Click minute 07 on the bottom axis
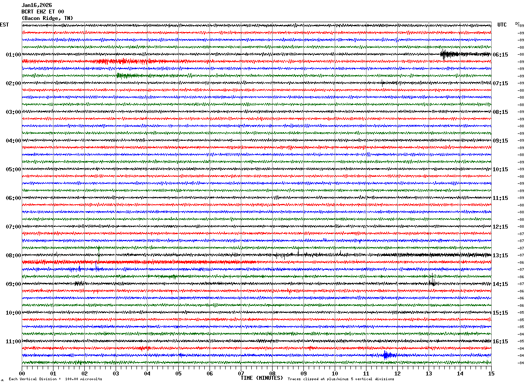This screenshot has height=385, width=526. tap(241, 373)
